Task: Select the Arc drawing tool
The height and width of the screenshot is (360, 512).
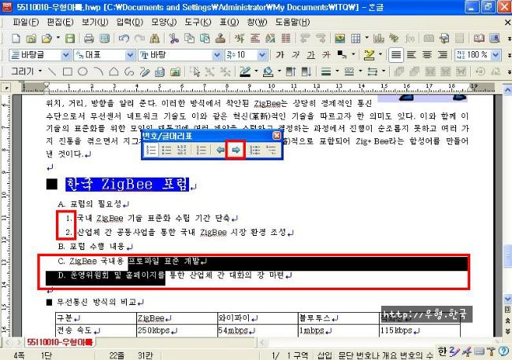Action: click(x=98, y=72)
